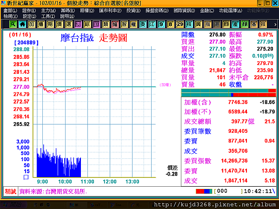
Task: Click the orange 基 toolbar icon
Action: tap(253, 24)
